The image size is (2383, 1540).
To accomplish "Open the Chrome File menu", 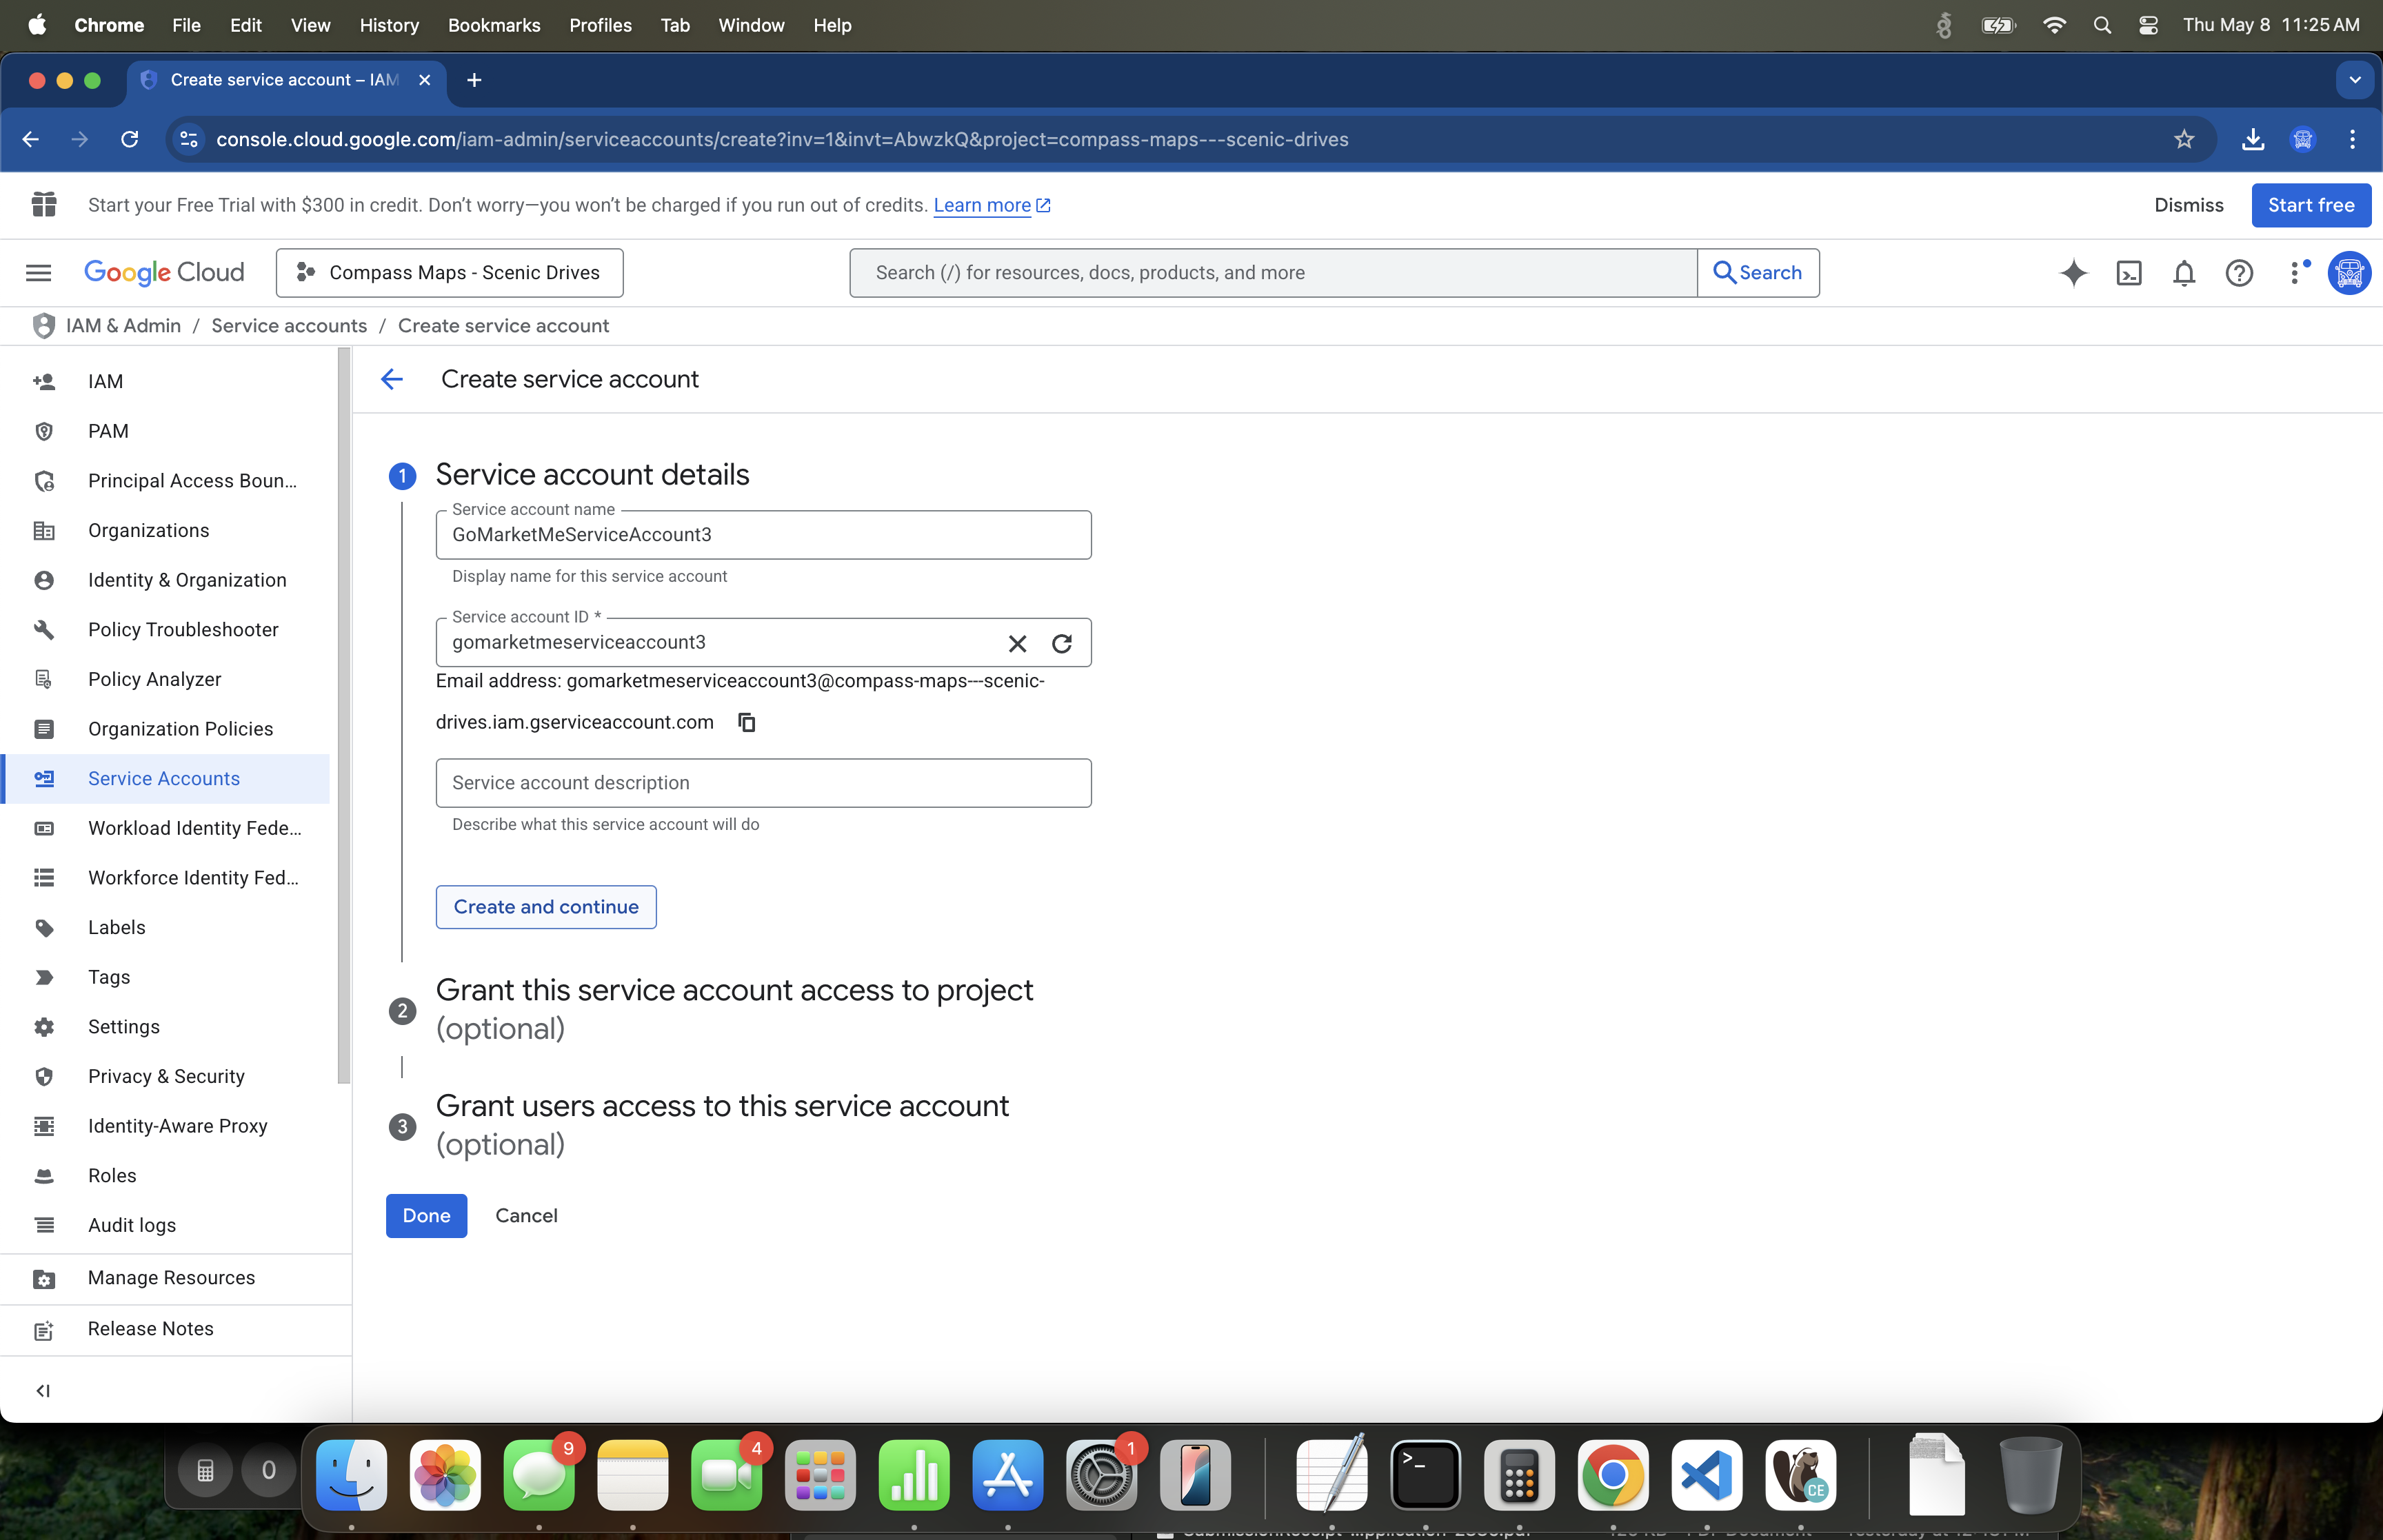I will pyautogui.click(x=186, y=25).
